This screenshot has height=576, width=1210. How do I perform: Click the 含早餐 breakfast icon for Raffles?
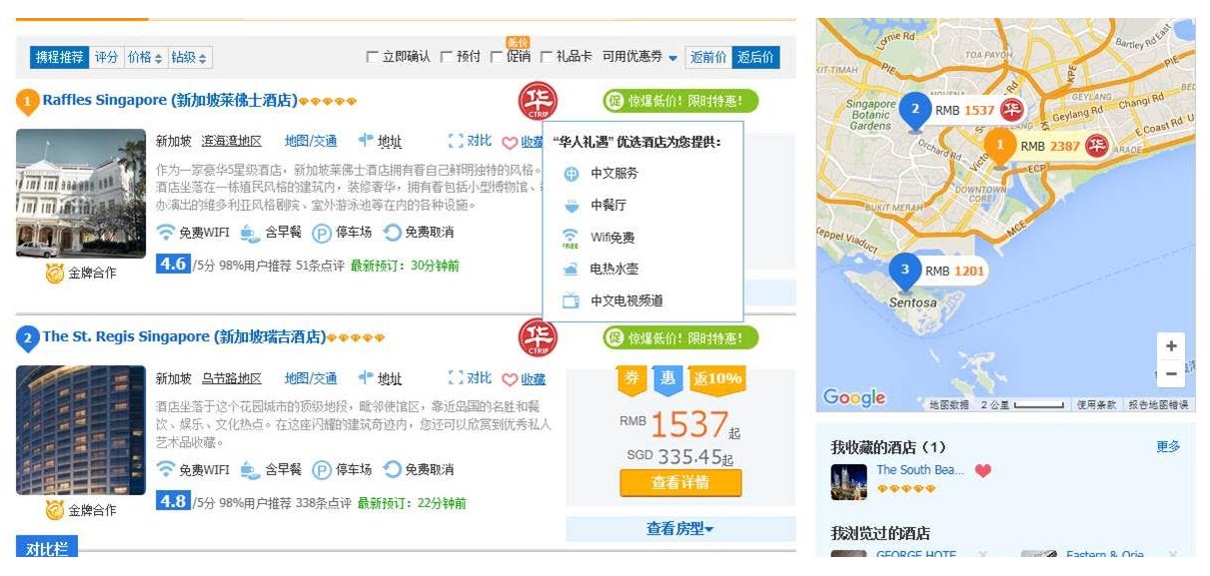(250, 233)
